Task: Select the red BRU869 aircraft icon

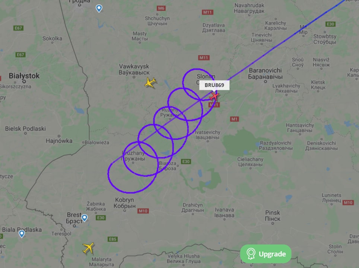Action: click(x=214, y=96)
